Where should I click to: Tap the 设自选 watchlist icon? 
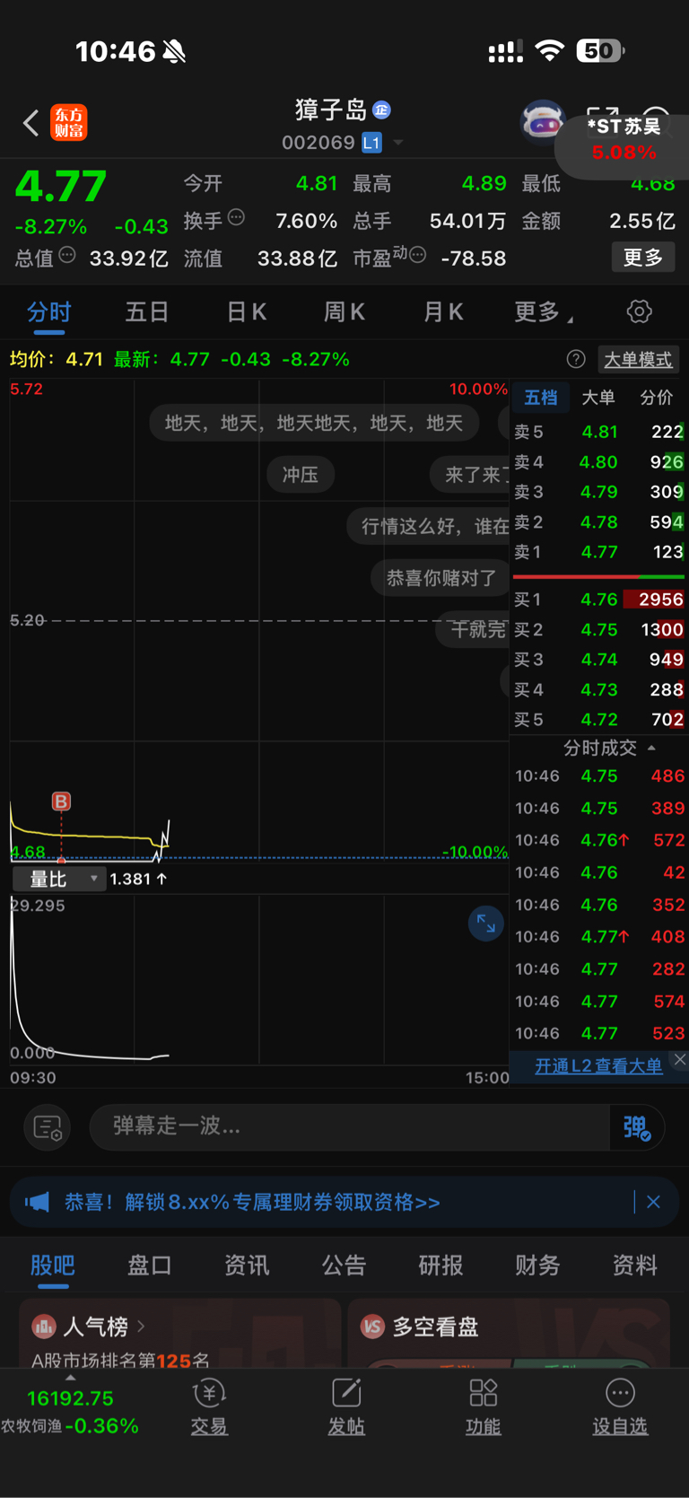tap(620, 1407)
